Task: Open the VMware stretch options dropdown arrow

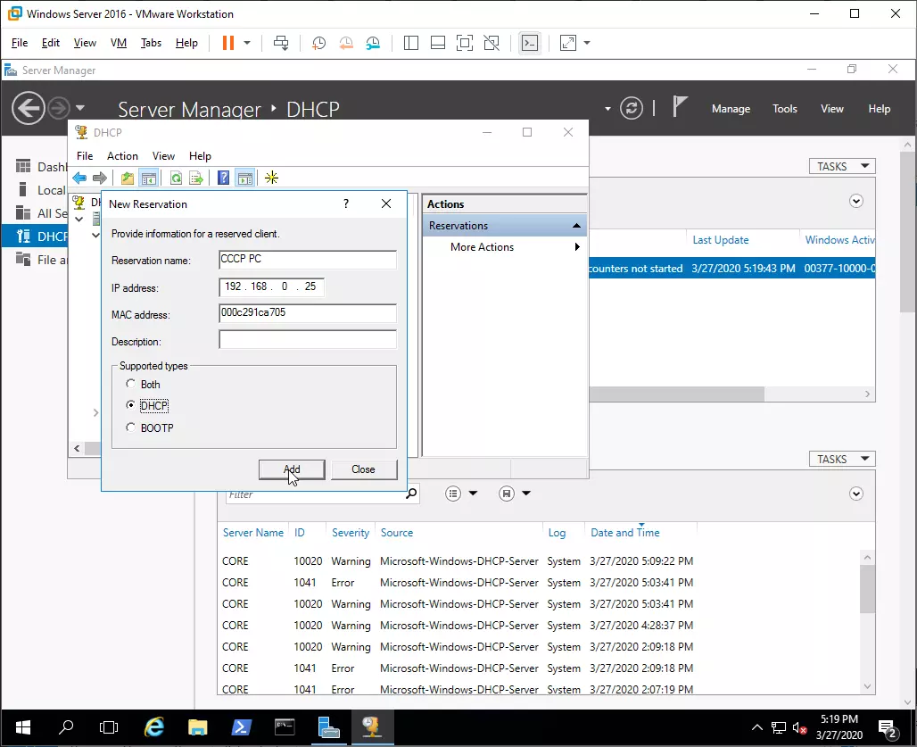Action: pos(587,43)
